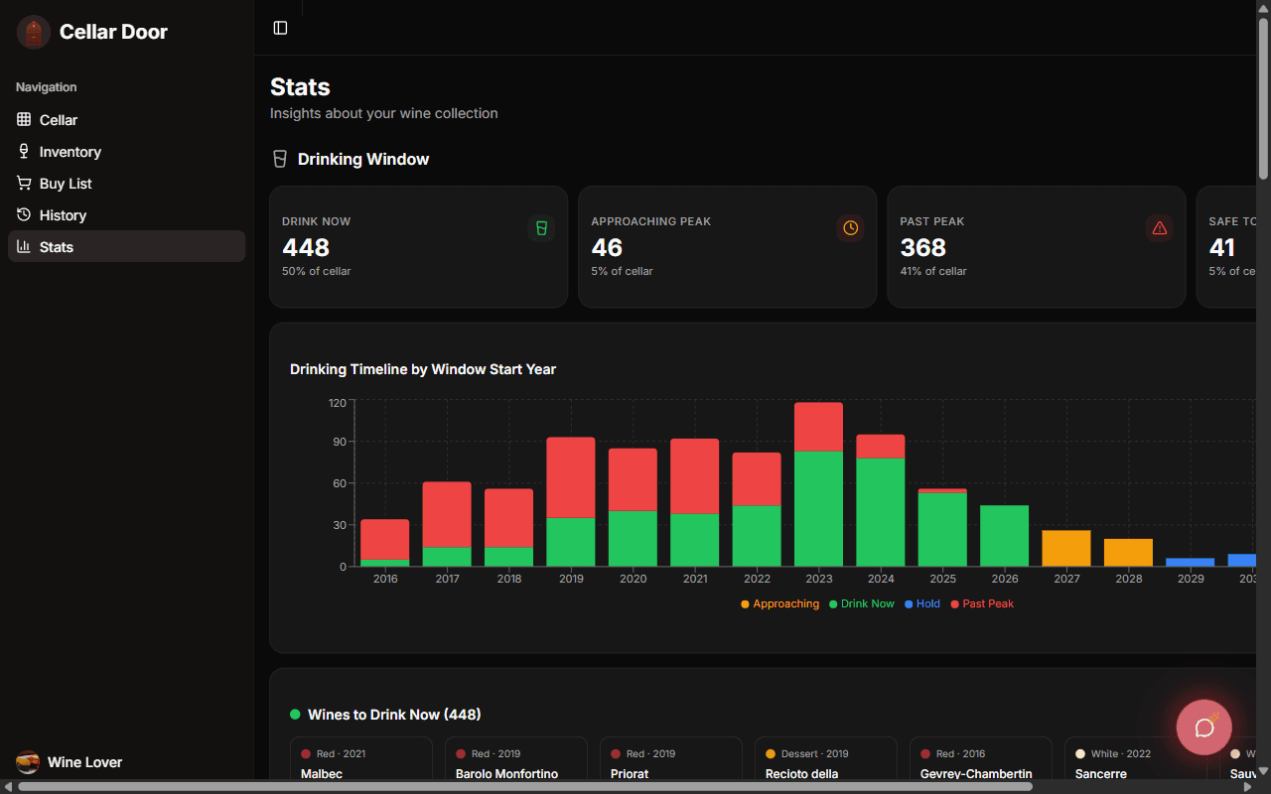The height and width of the screenshot is (794, 1271).
Task: Open Cellar in navigation
Action: point(126,120)
